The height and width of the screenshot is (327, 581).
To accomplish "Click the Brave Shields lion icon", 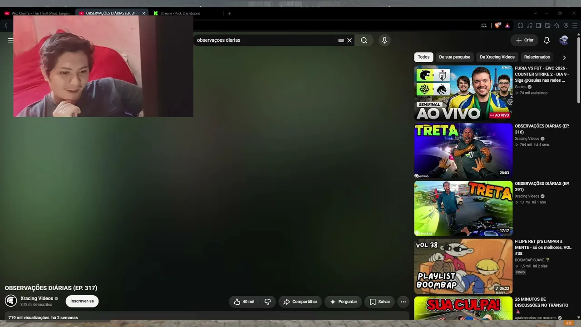I will pyautogui.click(x=498, y=25).
